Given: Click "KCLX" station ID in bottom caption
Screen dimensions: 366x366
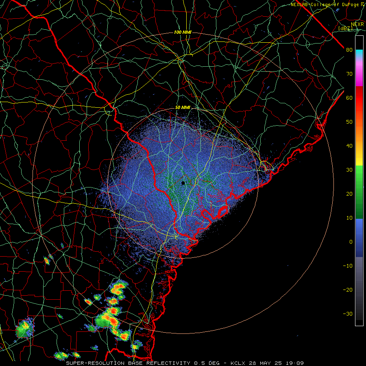Looking at the screenshot, I should [239, 363].
